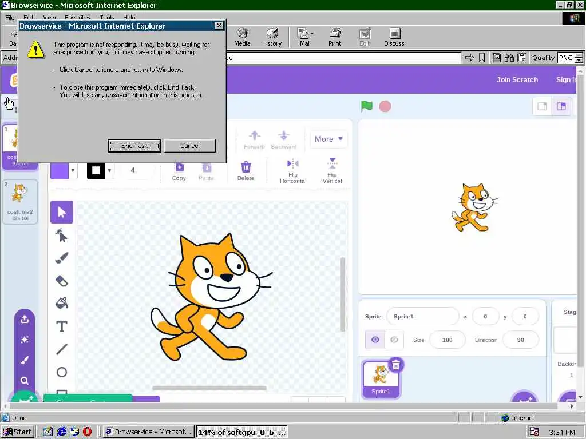Screen dimensions: 586x439
Task: Open the outline color dropdown arrow
Action: [109, 170]
